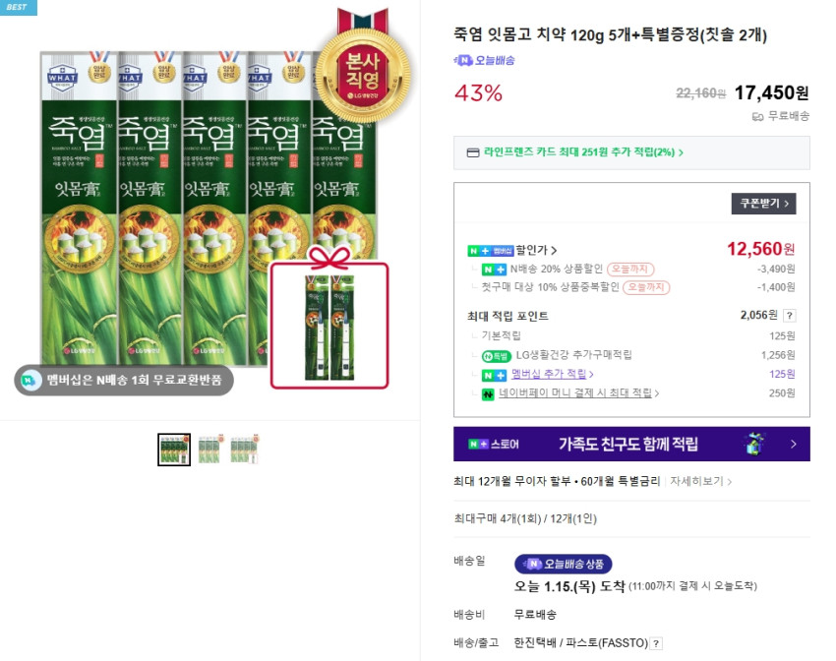This screenshot has height=661, width=836.
Task: Open the arrow on 가족도 친구도 함께 적립 banner
Action: point(794,444)
